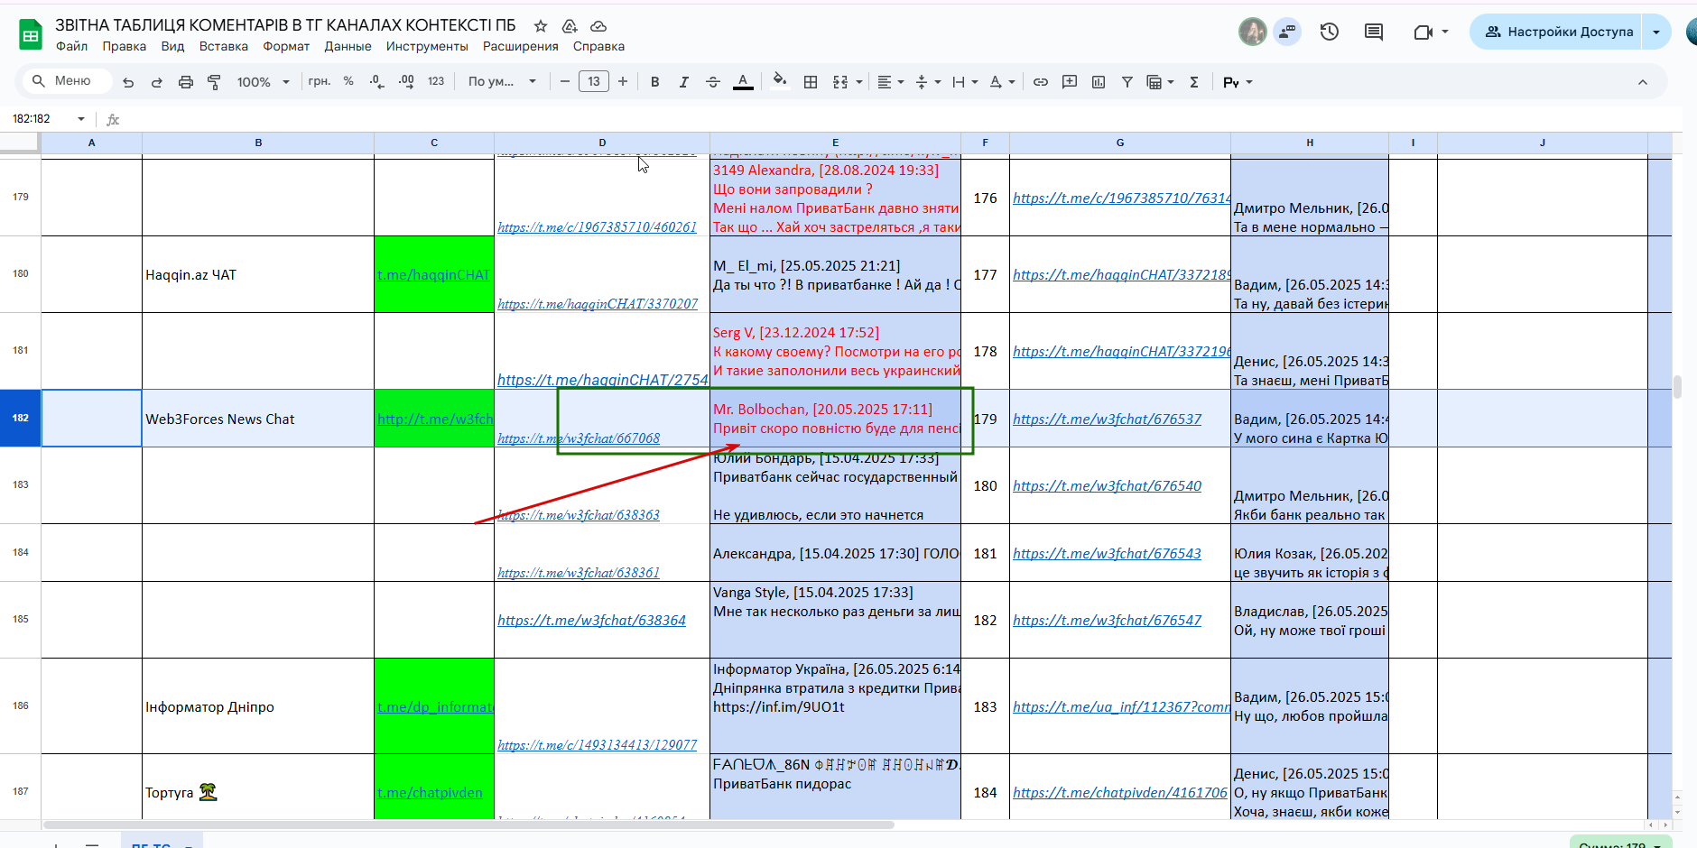Image resolution: width=1697 pixels, height=848 pixels.
Task: Open the zoom 100% dropdown
Action: click(263, 82)
